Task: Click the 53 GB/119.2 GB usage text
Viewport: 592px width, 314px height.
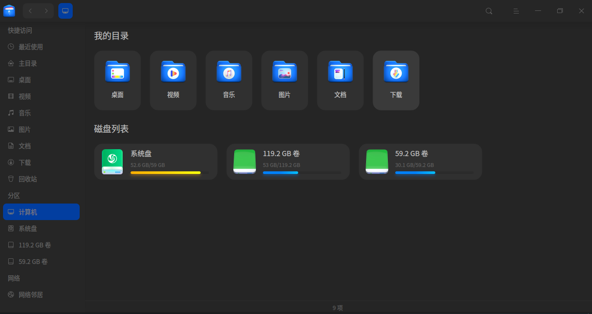Action: click(x=282, y=165)
